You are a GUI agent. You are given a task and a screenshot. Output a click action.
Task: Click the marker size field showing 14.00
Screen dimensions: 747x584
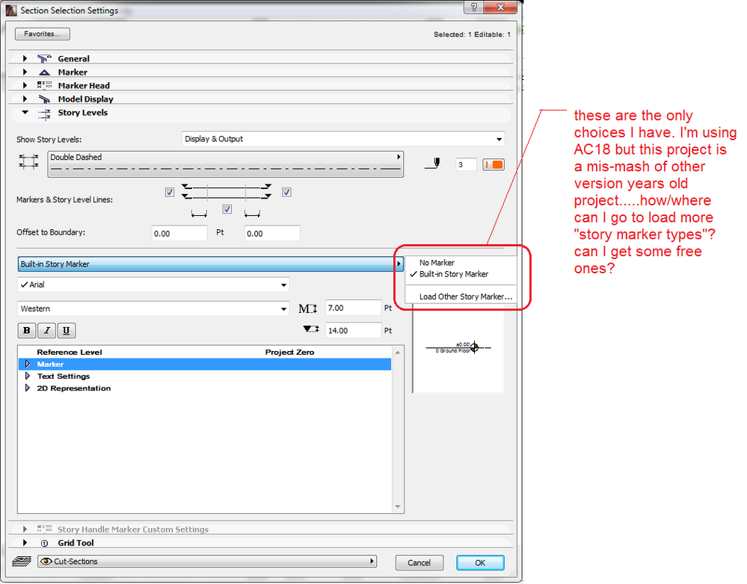[354, 330]
